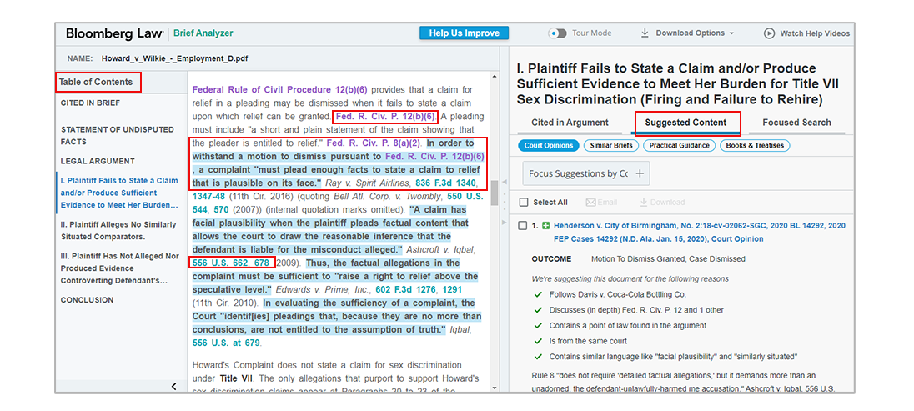
Task: Click the Table of Contents heading
Action: [x=96, y=83]
